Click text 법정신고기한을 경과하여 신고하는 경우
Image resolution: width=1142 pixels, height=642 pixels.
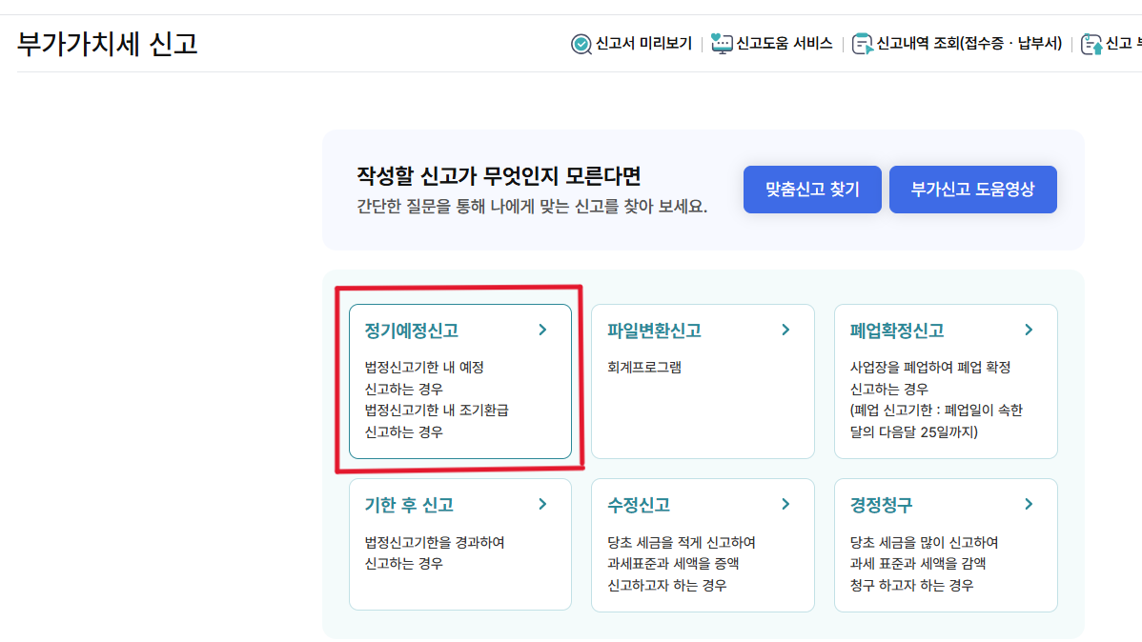434,552
